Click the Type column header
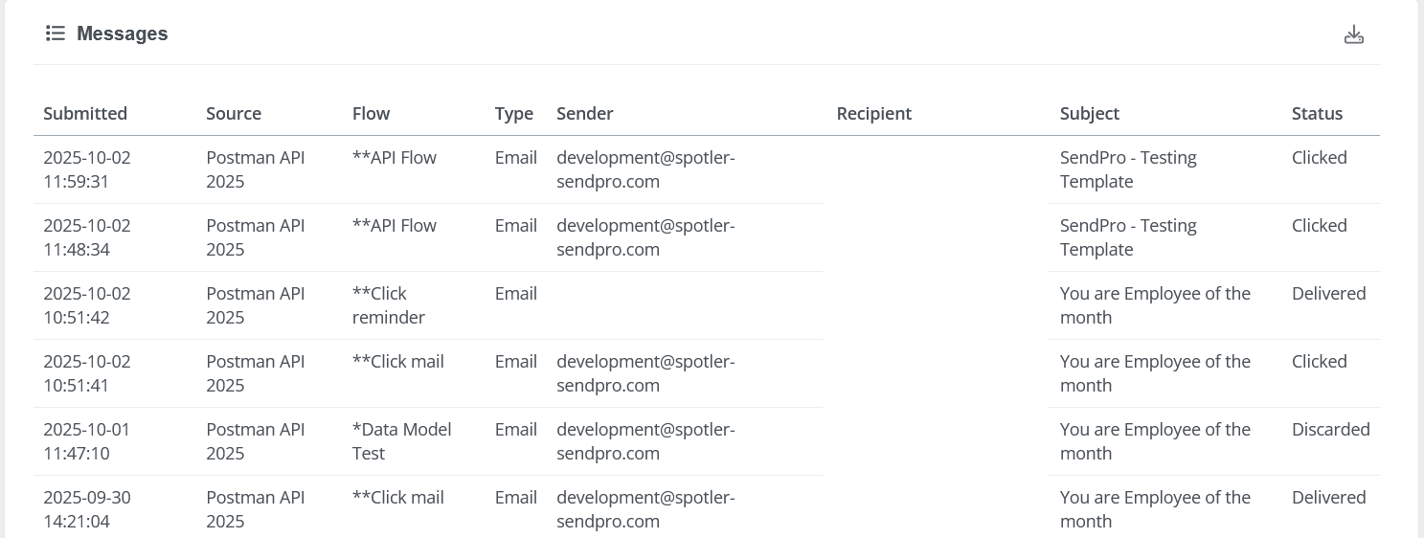Image resolution: width=1424 pixels, height=538 pixels. point(513,114)
